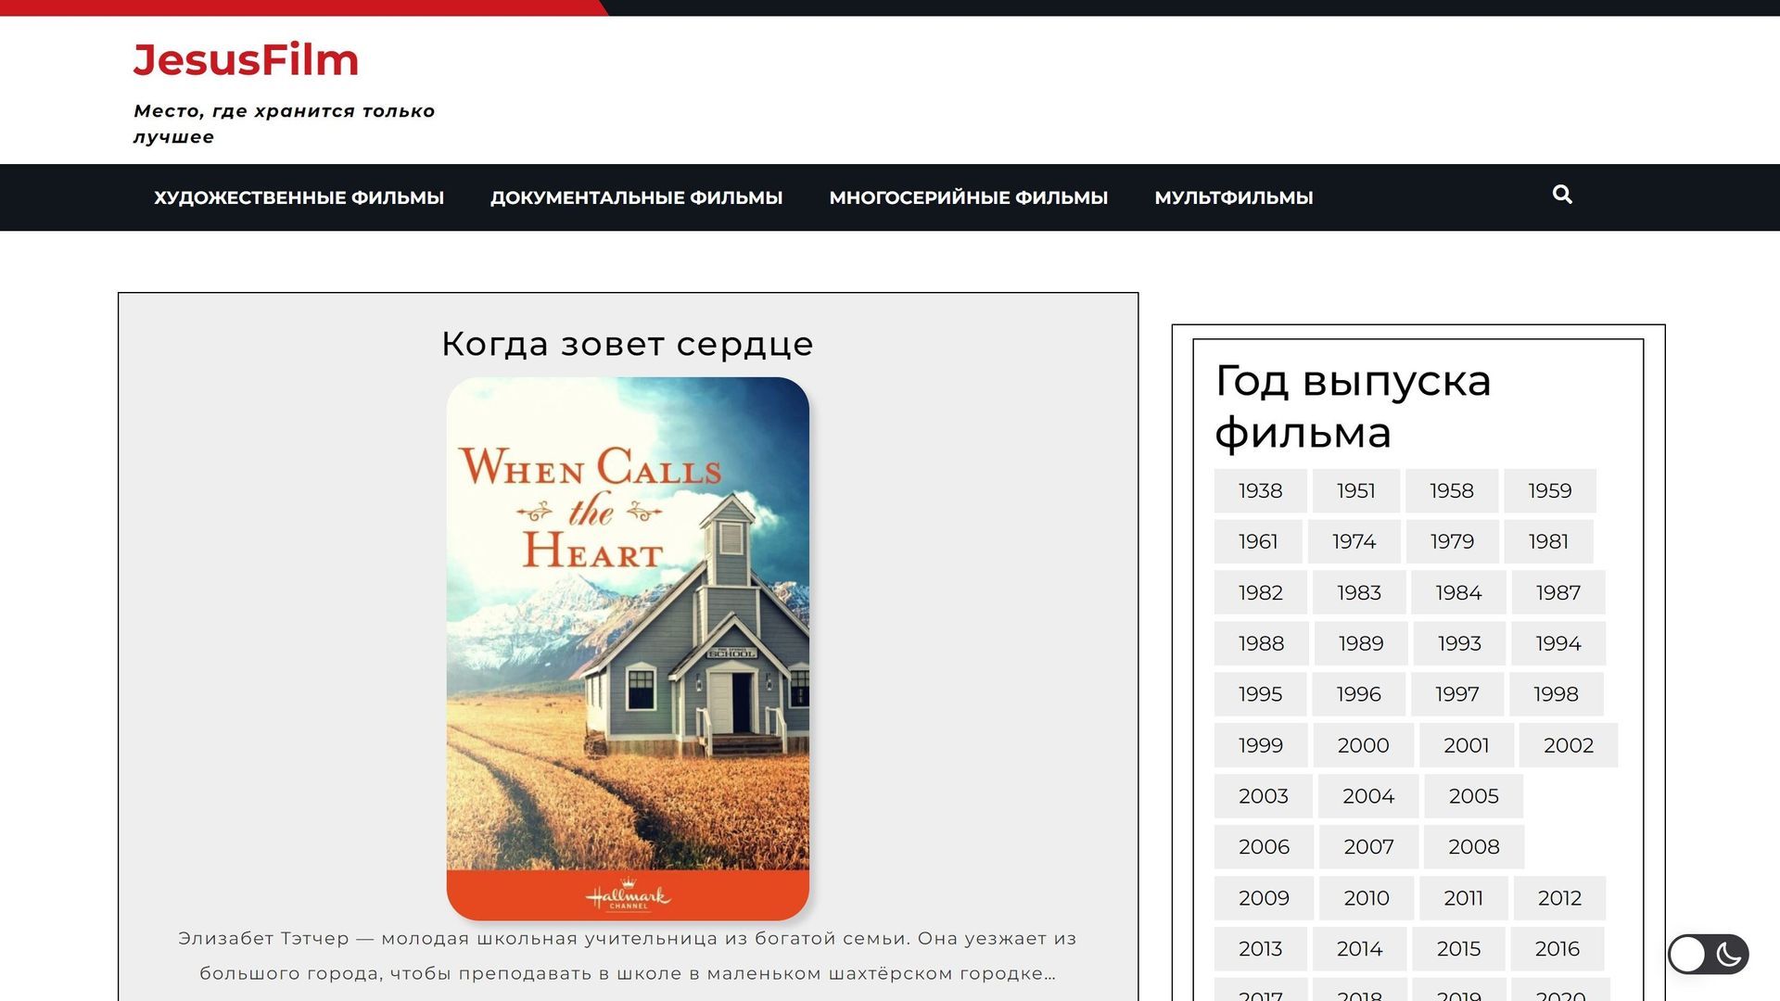The width and height of the screenshot is (1780, 1001).
Task: Show films released in 1999
Action: [x=1261, y=745]
